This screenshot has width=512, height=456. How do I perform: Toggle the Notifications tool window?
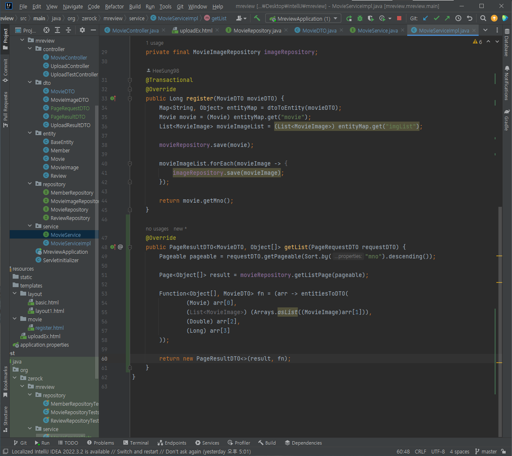[x=507, y=83]
